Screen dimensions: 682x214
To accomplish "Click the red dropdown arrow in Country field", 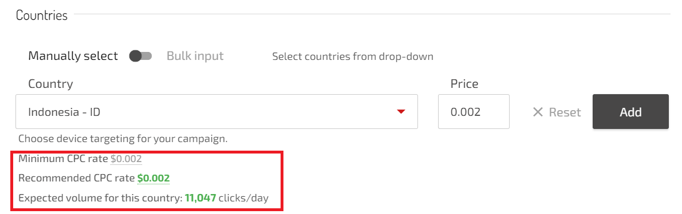I will tap(401, 112).
